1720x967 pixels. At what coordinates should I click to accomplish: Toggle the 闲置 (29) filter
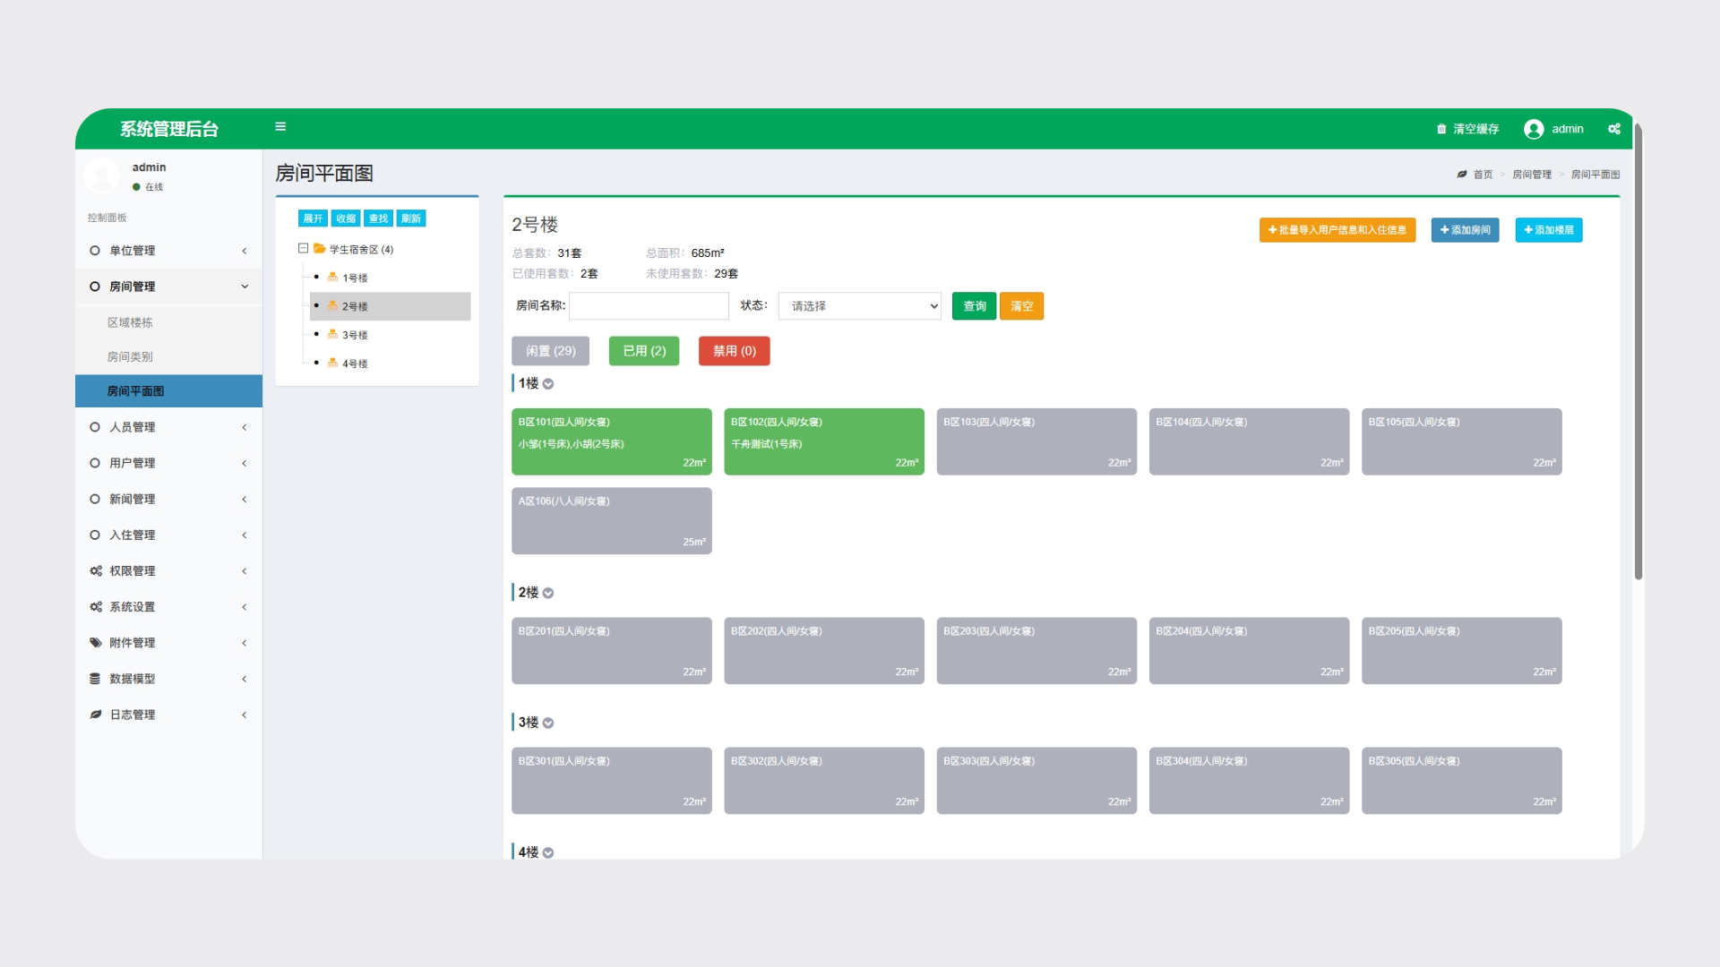click(x=550, y=351)
